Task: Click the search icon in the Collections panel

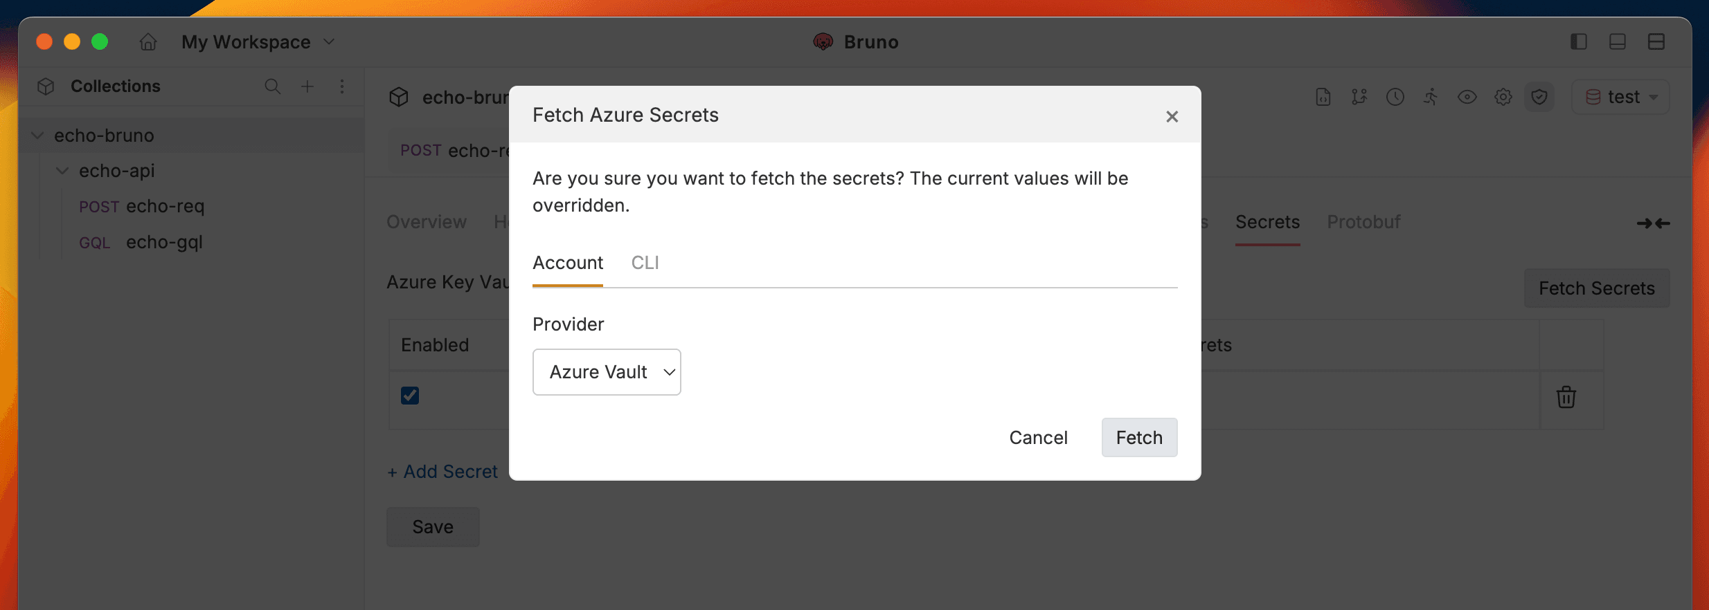Action: point(272,86)
